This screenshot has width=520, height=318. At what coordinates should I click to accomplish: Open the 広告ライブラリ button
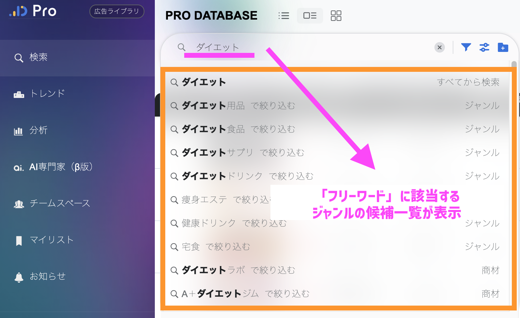(117, 11)
